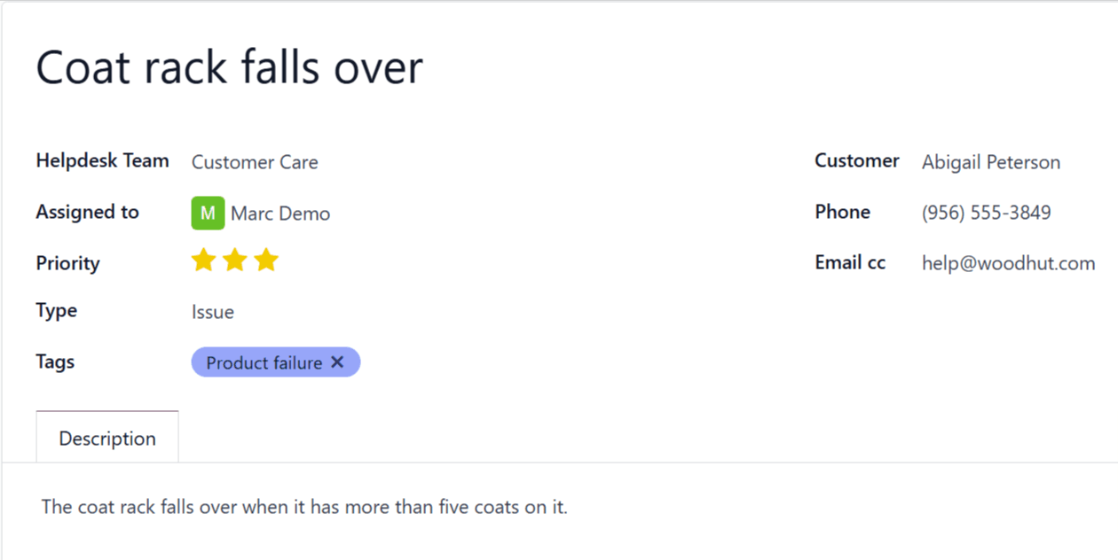Click the Priority field label
Image resolution: width=1118 pixels, height=560 pixels.
click(67, 263)
